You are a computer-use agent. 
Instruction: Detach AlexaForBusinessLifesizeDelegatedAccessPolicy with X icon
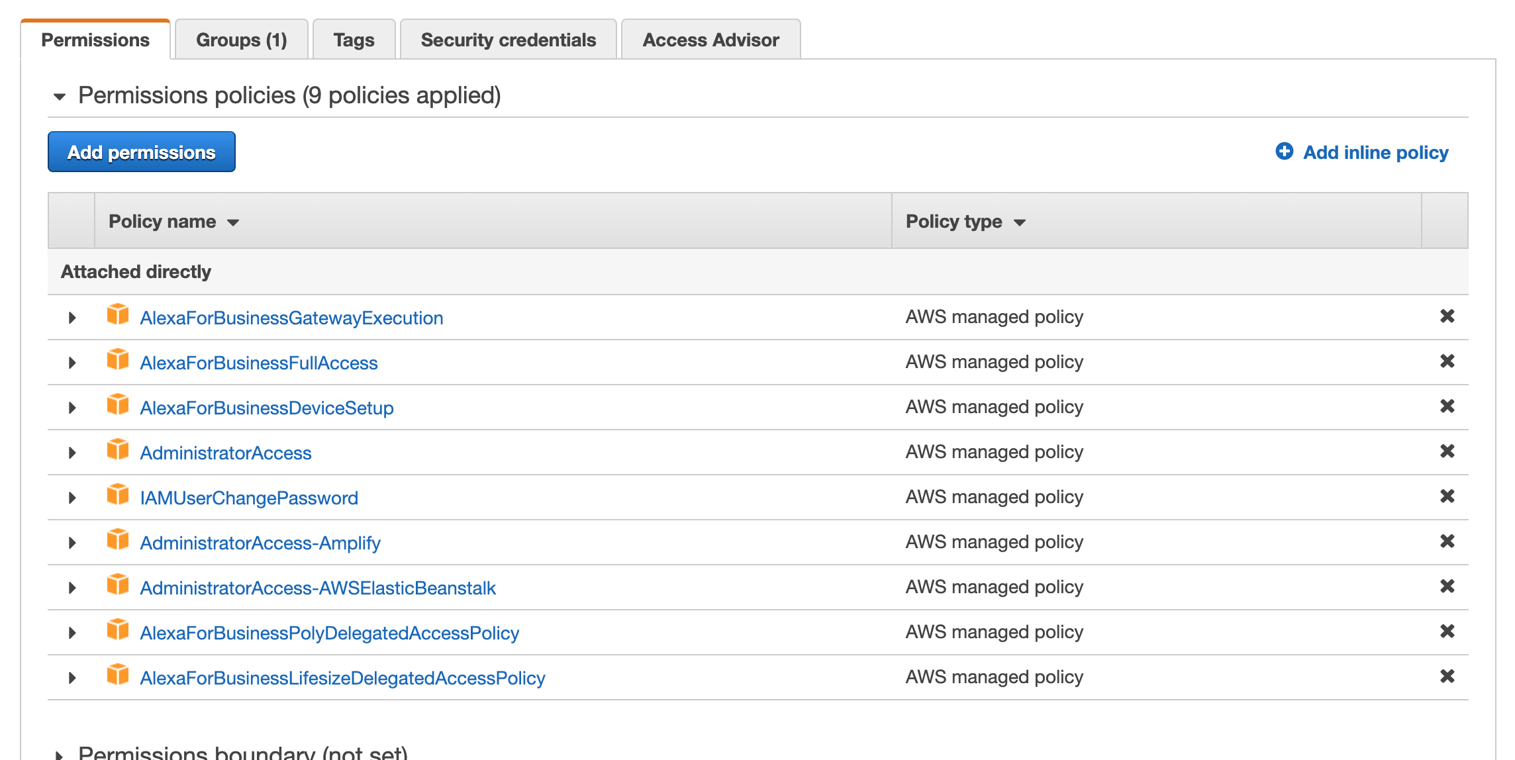pos(1447,677)
